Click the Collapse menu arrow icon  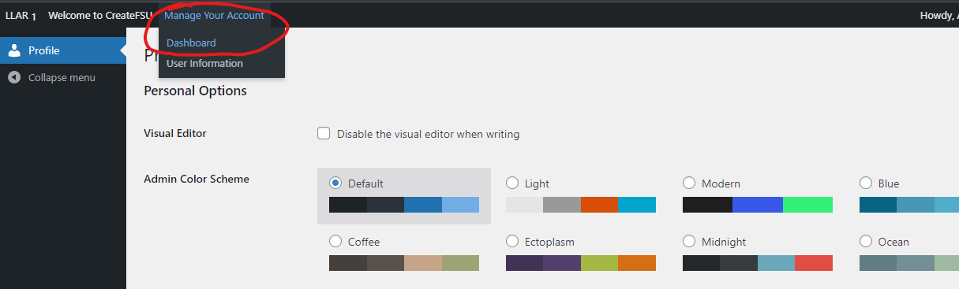pyautogui.click(x=13, y=77)
